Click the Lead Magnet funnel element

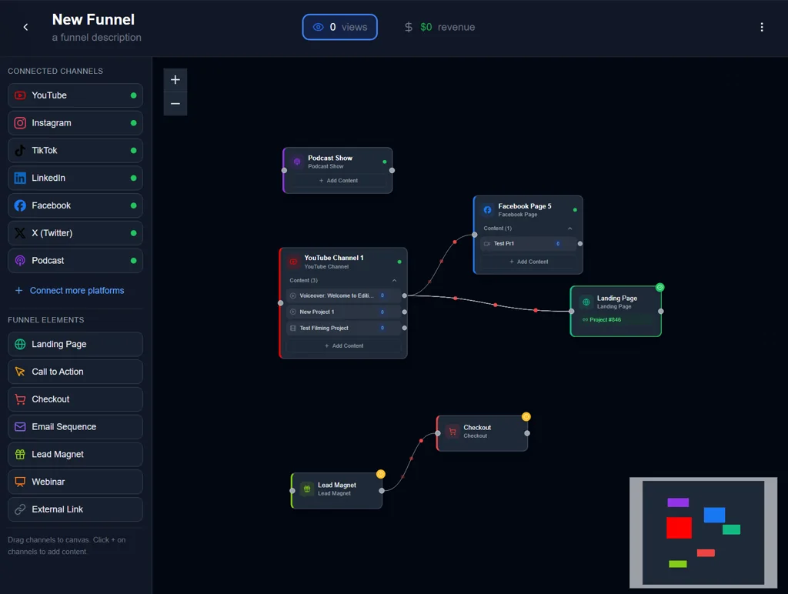tap(75, 454)
